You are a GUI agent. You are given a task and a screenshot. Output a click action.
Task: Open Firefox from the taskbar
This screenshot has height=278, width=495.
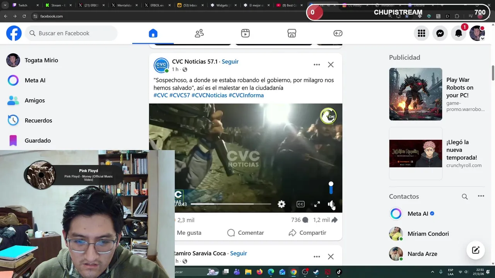(259, 272)
